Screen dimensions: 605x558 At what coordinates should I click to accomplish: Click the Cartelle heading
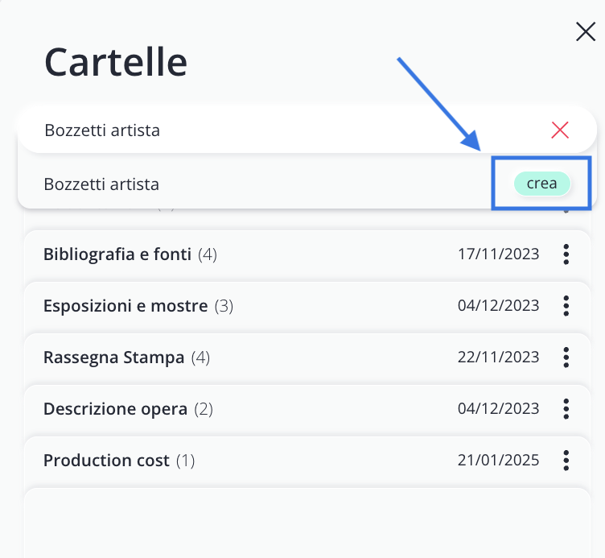[x=115, y=61]
